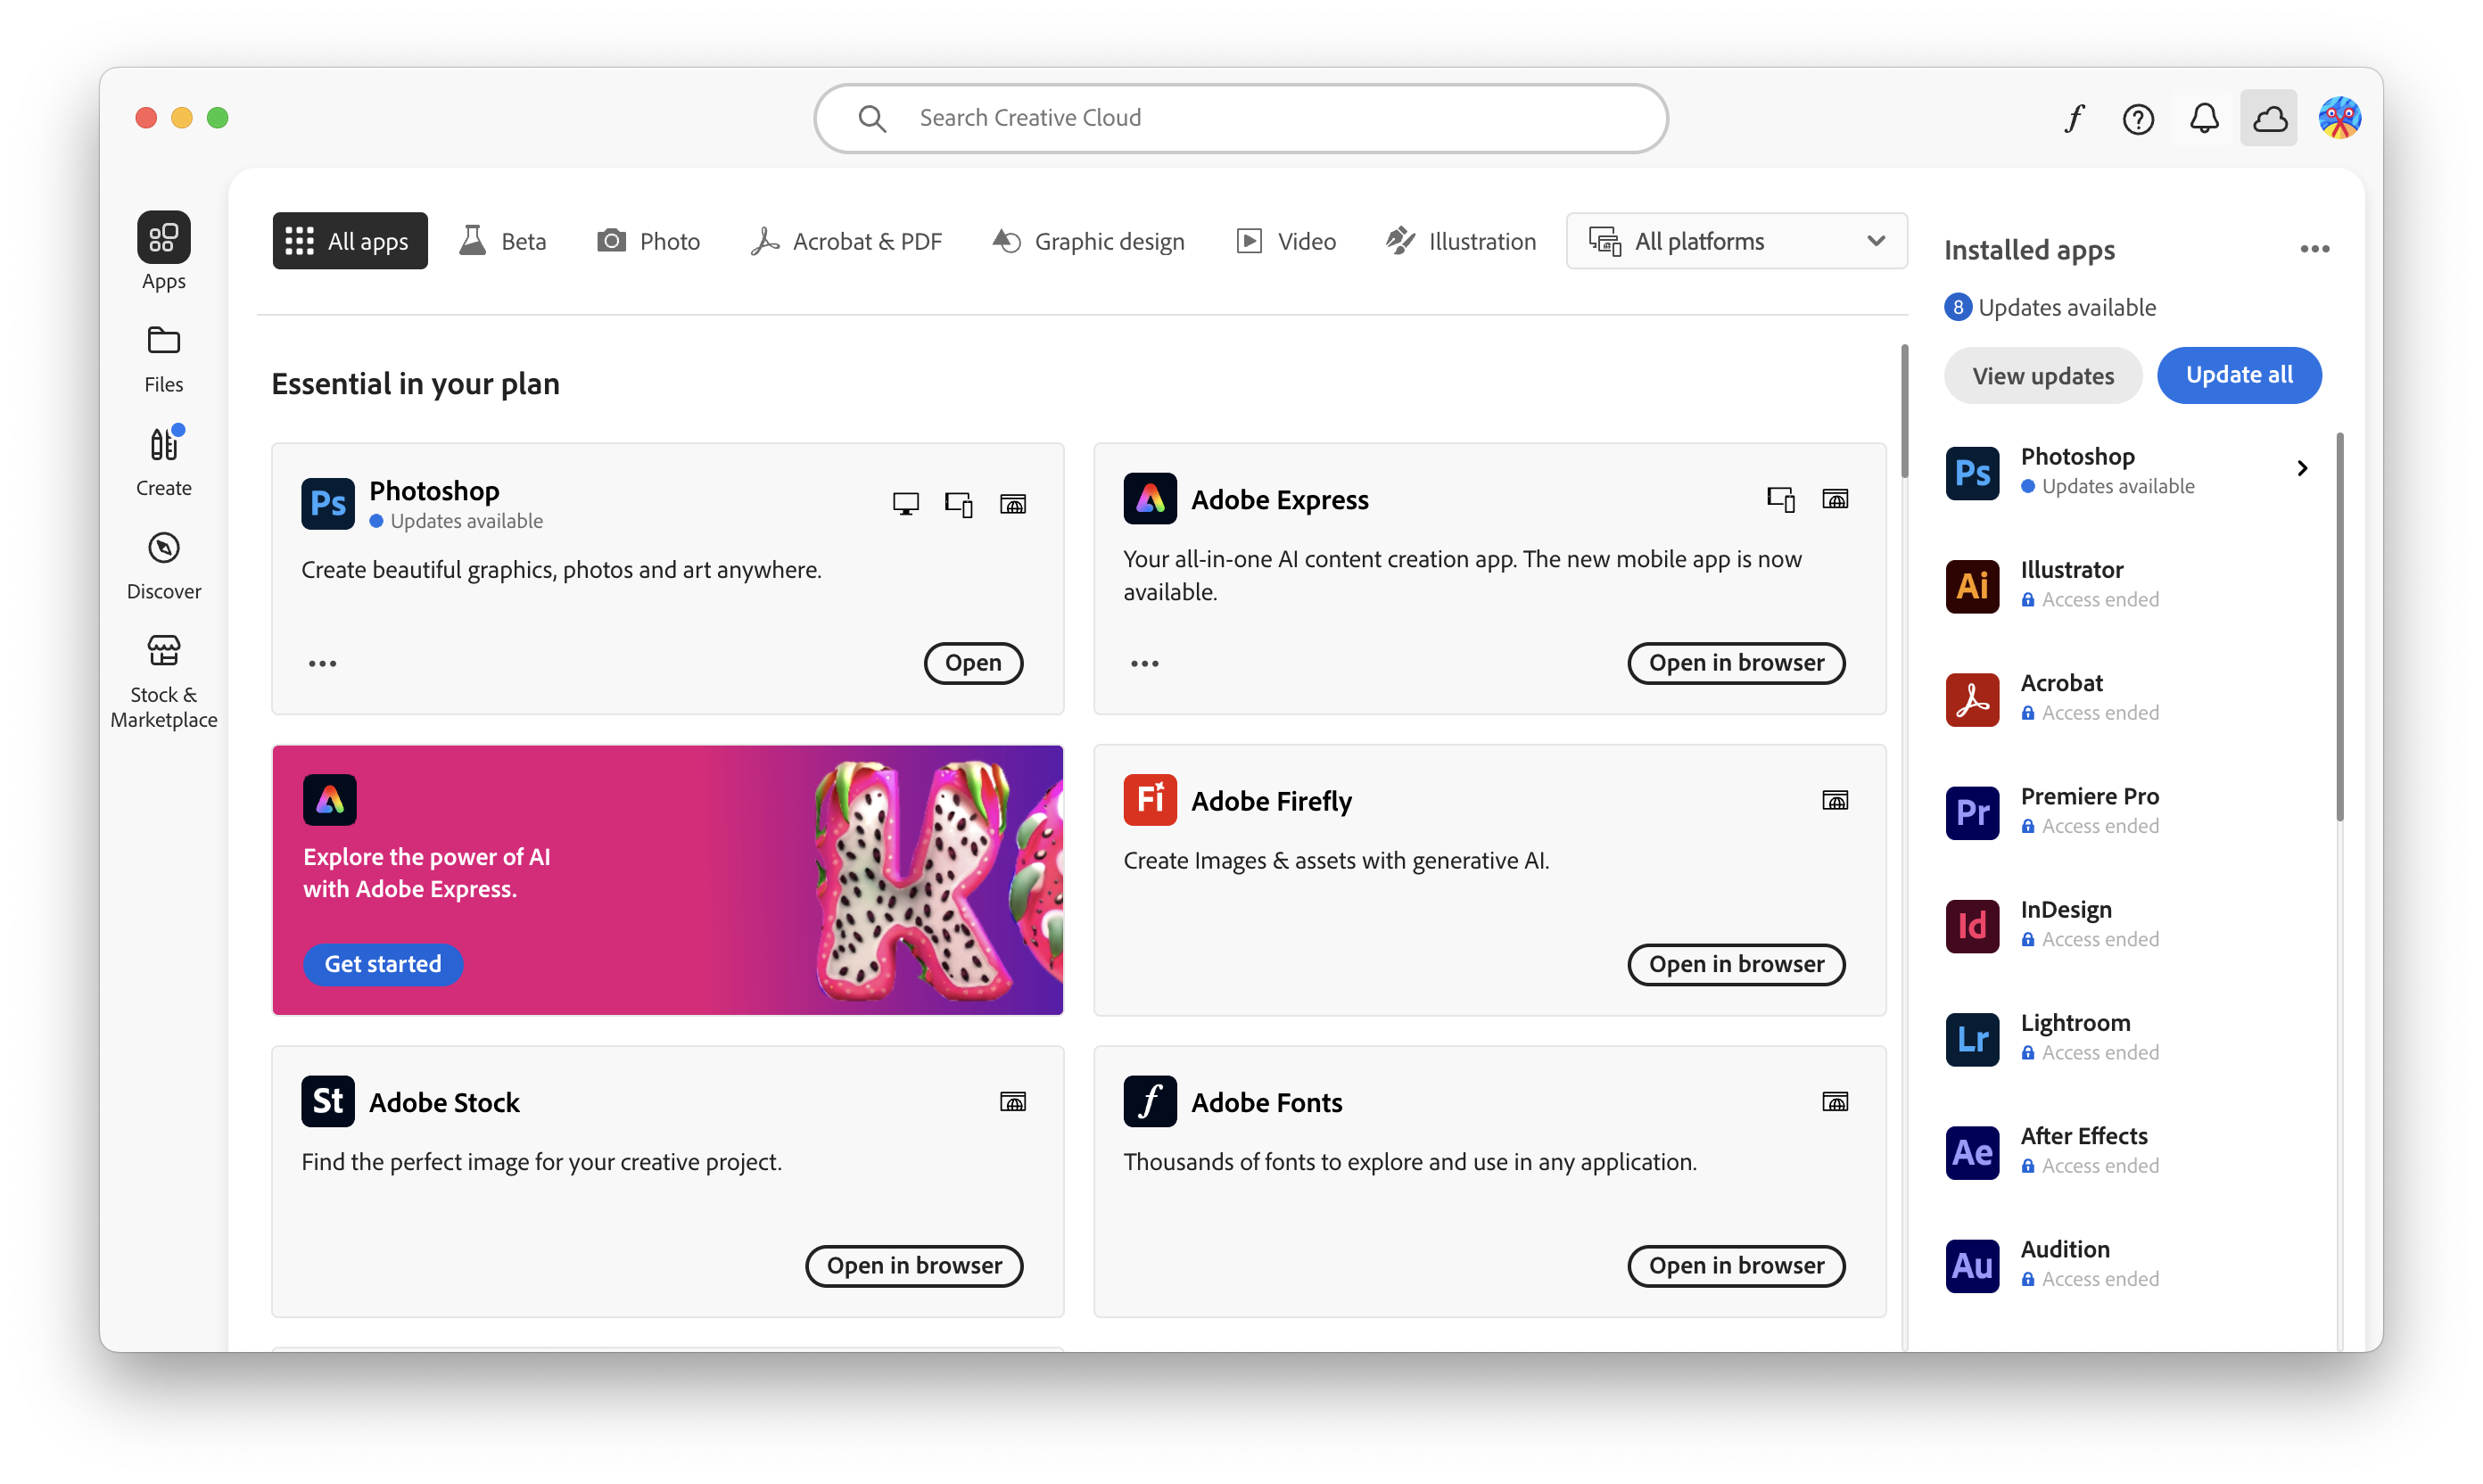The image size is (2483, 1484).
Task: Open the Create section in sidebar
Action: click(x=163, y=461)
